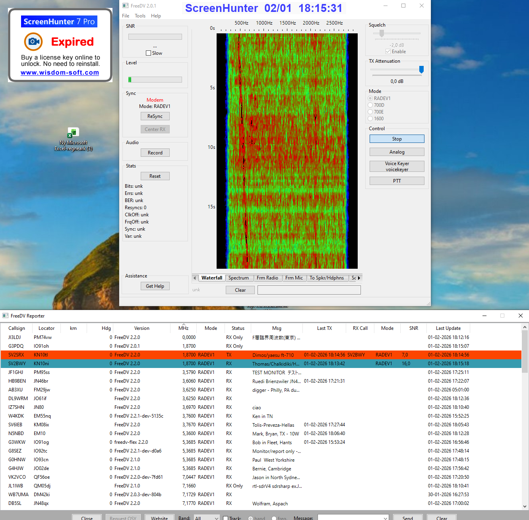Sort by the MHz column header
Viewport: 529px width, 520px height.
(184, 328)
